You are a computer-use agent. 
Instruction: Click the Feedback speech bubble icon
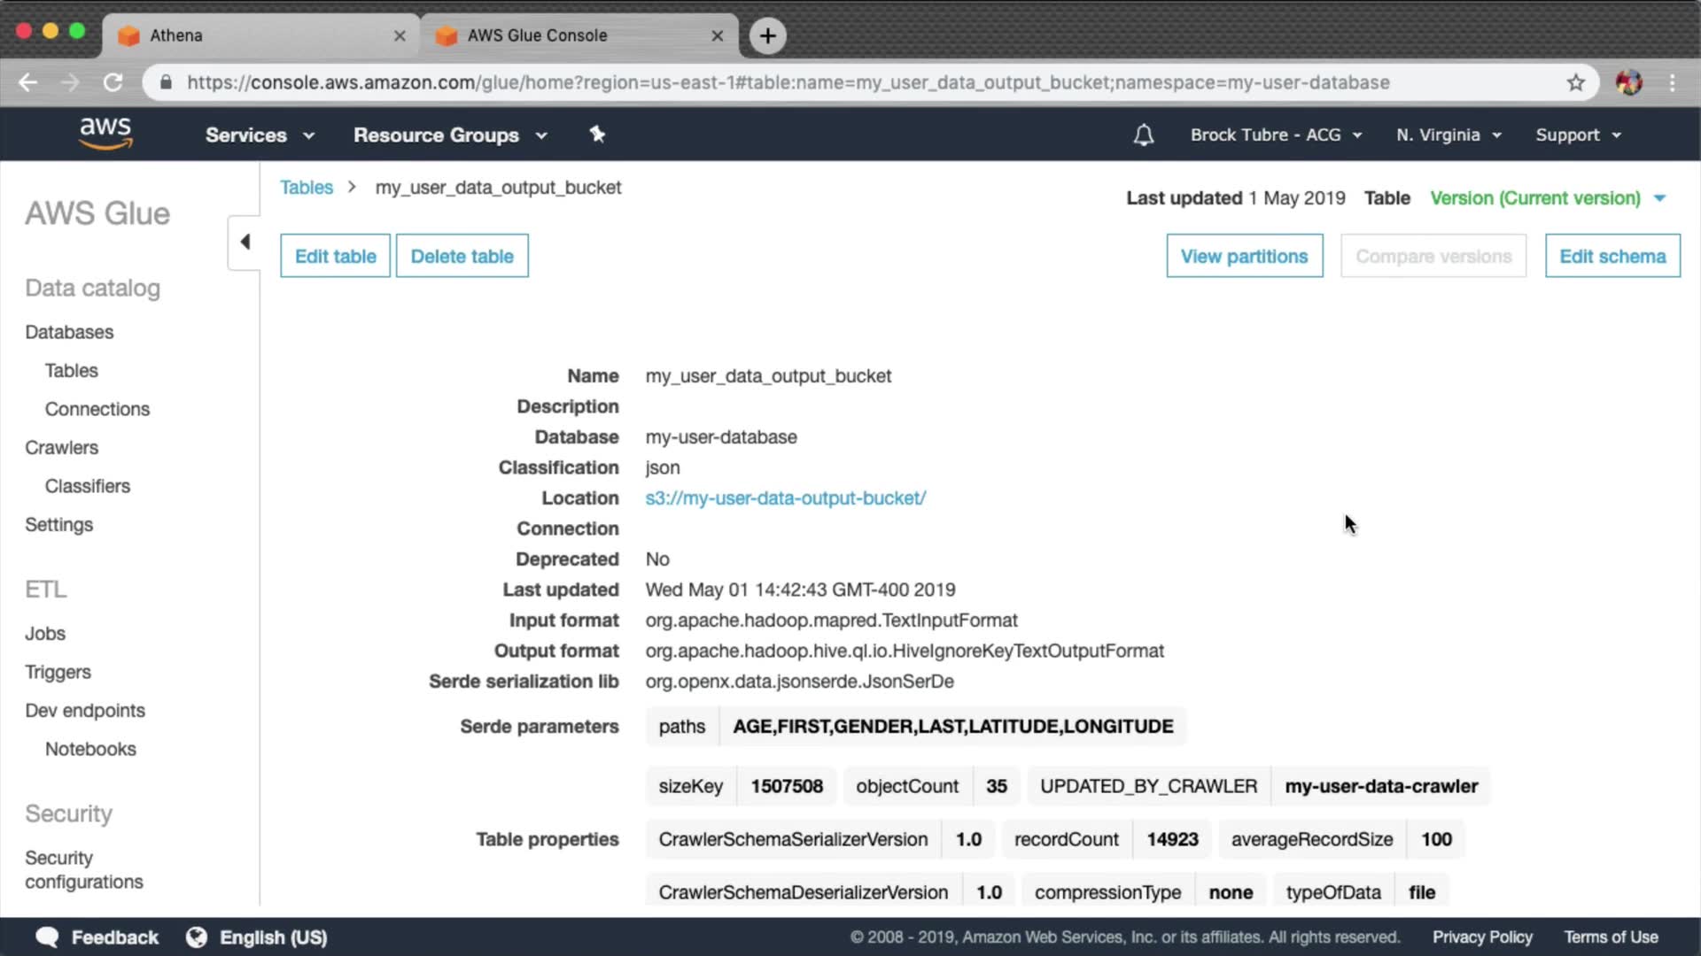(47, 937)
